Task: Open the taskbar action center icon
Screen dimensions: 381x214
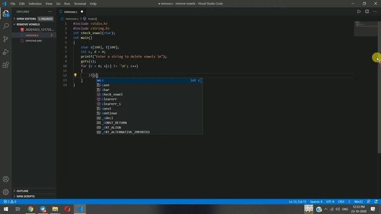Action: click(373, 209)
